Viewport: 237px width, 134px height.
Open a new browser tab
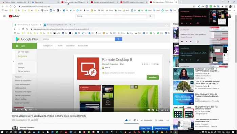click(181, 2)
